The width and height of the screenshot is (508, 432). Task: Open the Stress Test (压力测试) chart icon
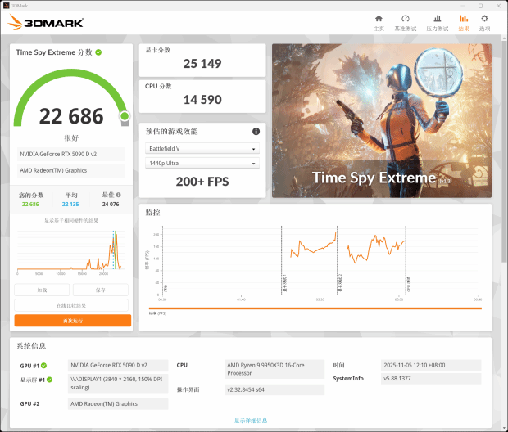(x=437, y=22)
